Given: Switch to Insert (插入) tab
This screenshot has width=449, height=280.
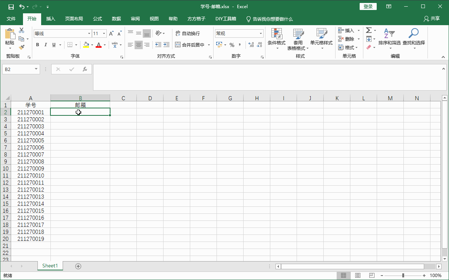Looking at the screenshot, I should point(51,19).
